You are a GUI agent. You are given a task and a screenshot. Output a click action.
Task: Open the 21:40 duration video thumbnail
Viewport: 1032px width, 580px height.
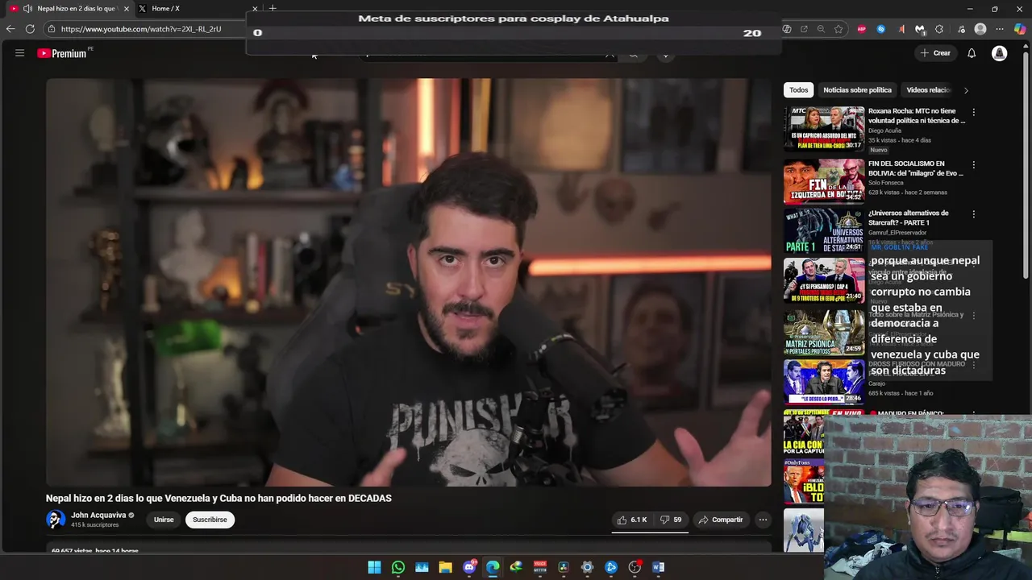[824, 280]
